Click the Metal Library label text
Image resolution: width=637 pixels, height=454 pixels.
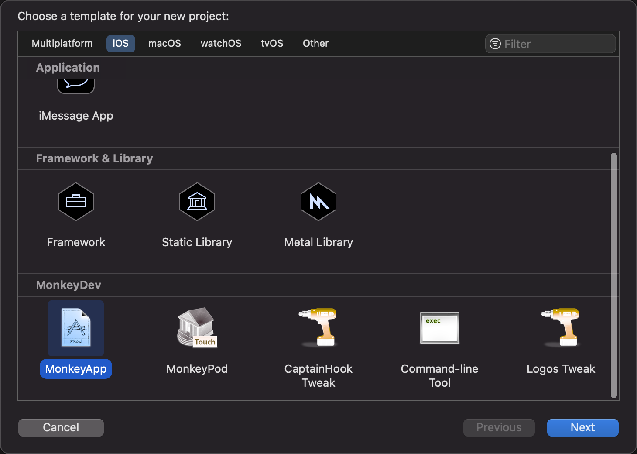(318, 242)
